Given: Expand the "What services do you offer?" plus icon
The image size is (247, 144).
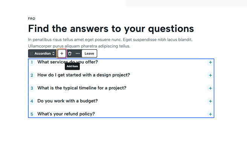Looking at the screenshot, I should (x=210, y=62).
